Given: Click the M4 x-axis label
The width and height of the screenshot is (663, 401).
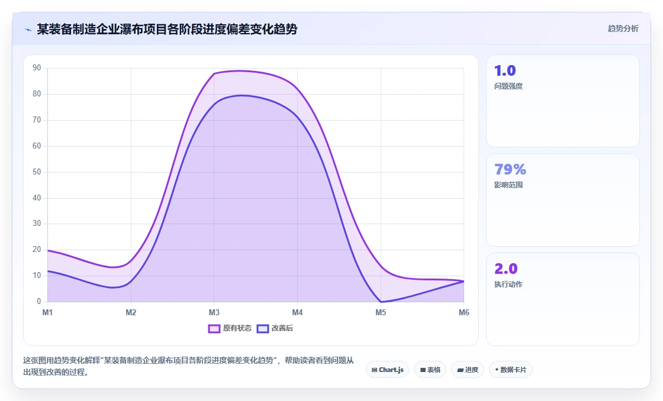Looking at the screenshot, I should click(x=297, y=313).
